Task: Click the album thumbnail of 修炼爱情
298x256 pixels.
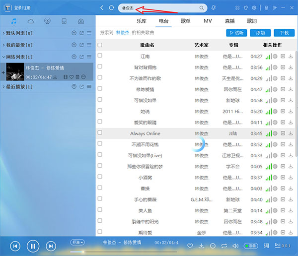Action: [x=15, y=71]
